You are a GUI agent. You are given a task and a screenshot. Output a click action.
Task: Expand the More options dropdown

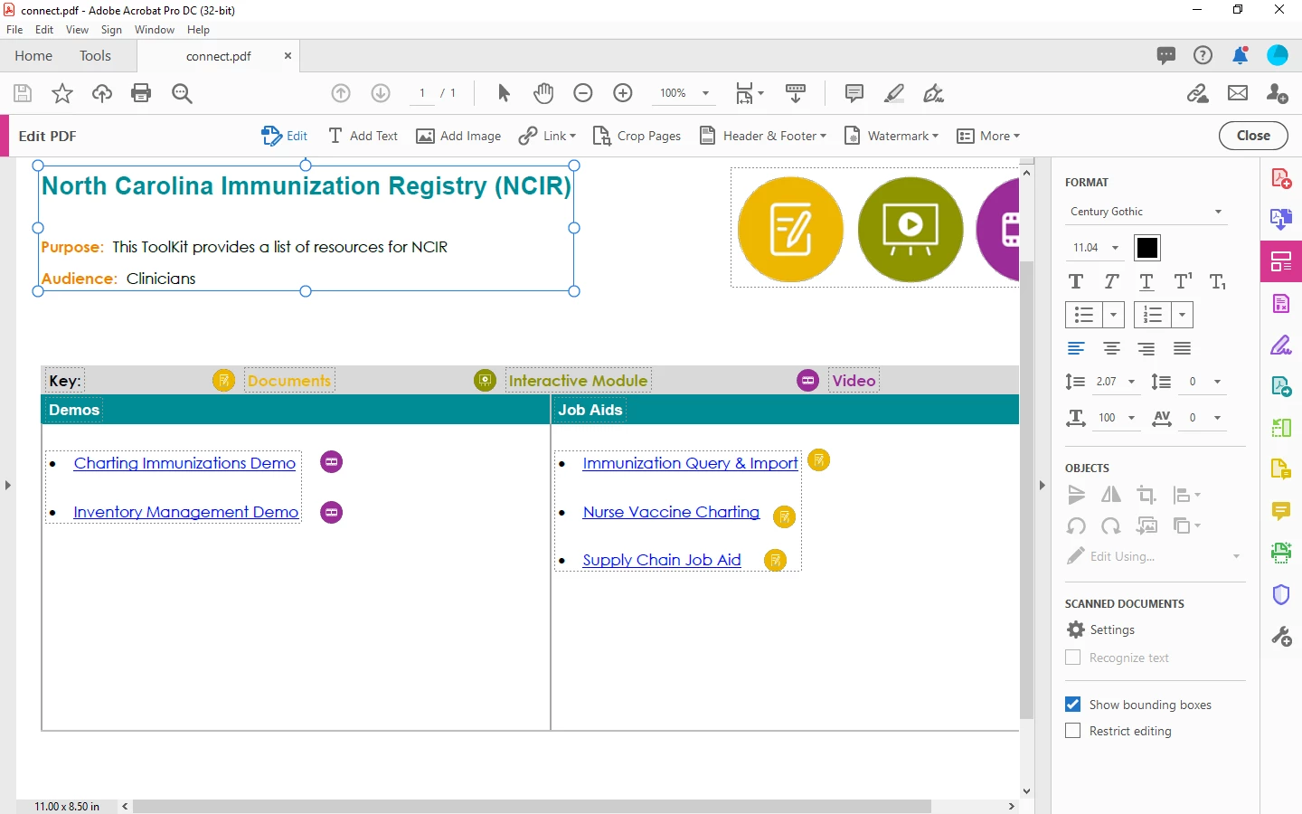click(988, 136)
